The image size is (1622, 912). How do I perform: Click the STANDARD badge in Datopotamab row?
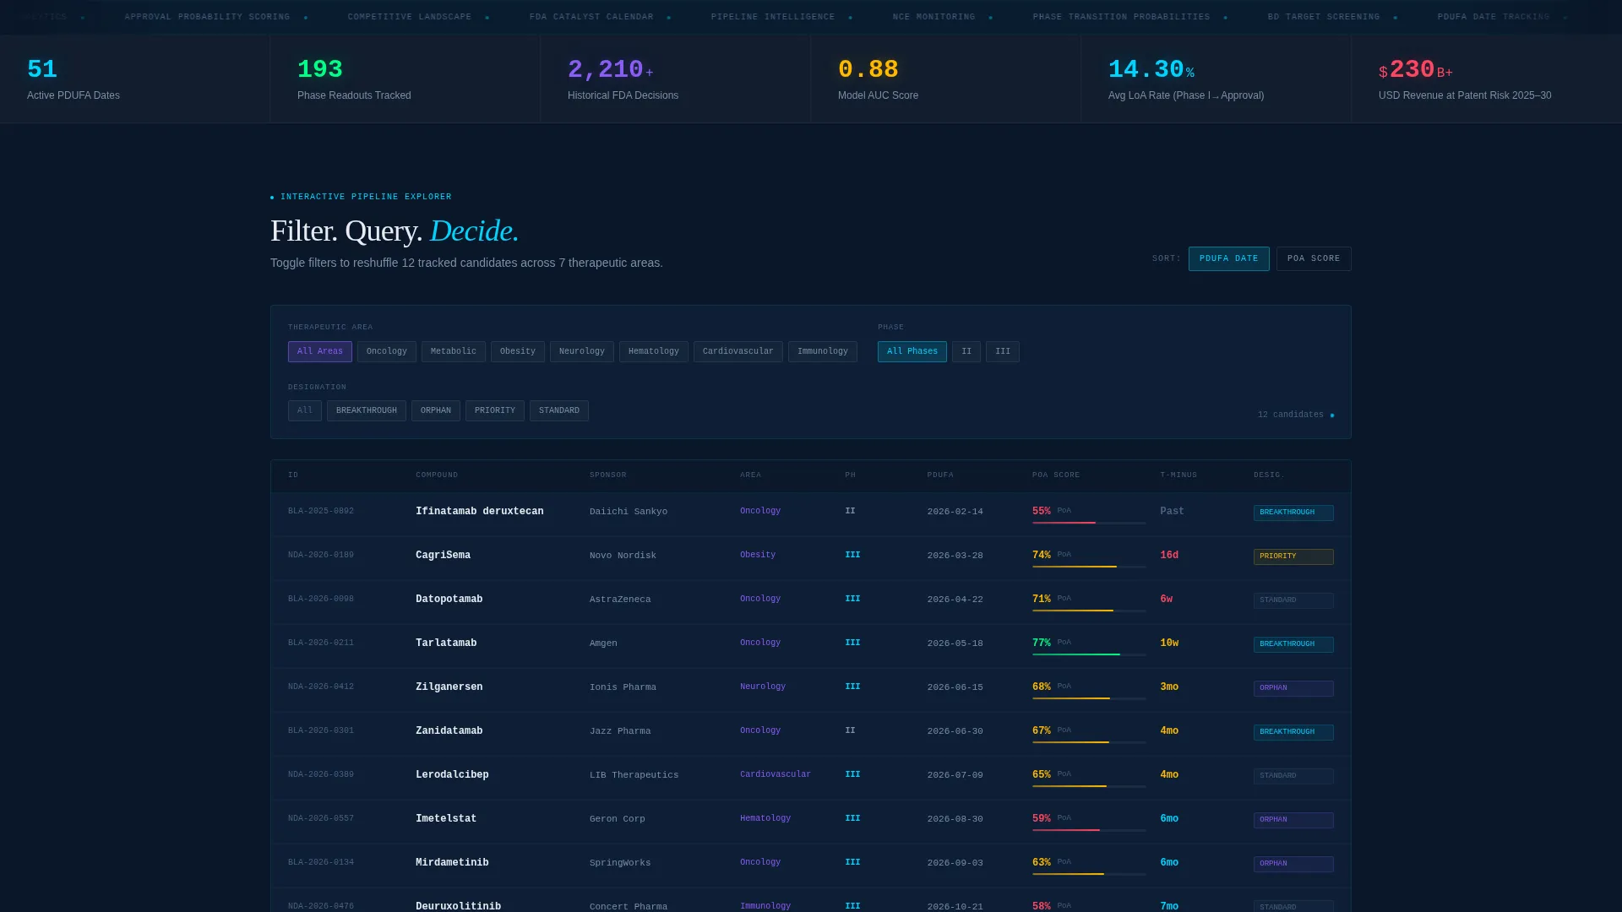click(x=1293, y=600)
